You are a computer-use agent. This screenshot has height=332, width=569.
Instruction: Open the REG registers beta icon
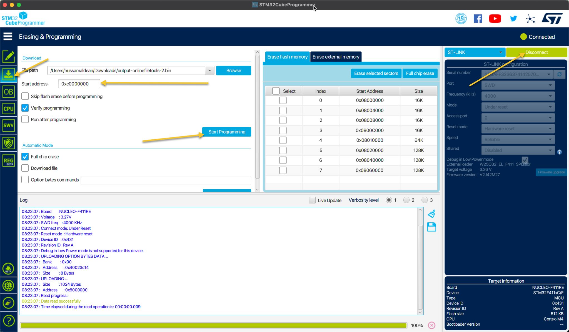pos(8,161)
